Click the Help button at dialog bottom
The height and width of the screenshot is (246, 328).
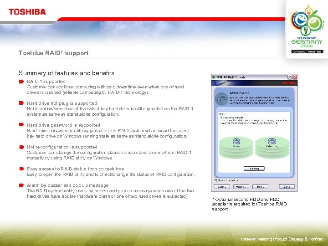260,187
